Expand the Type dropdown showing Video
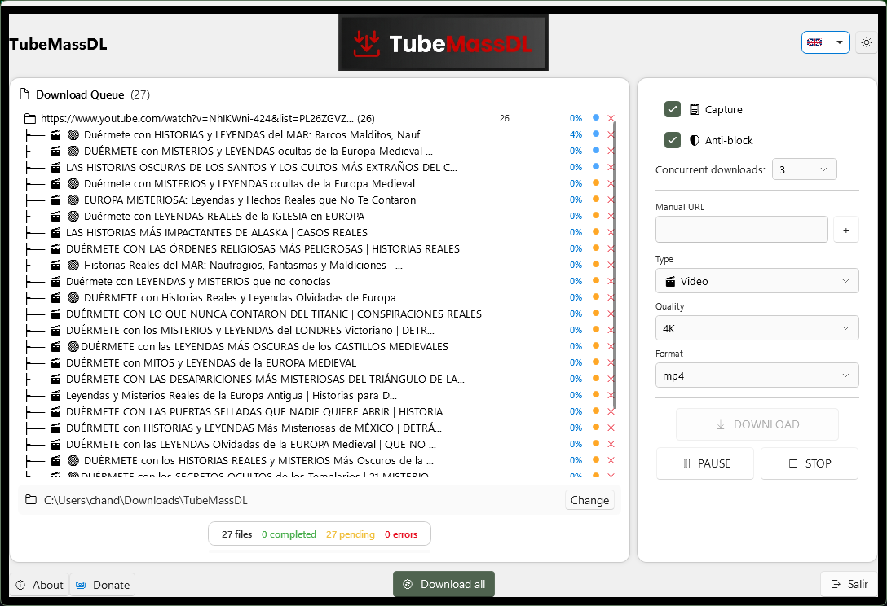This screenshot has height=606, width=887. [x=757, y=281]
